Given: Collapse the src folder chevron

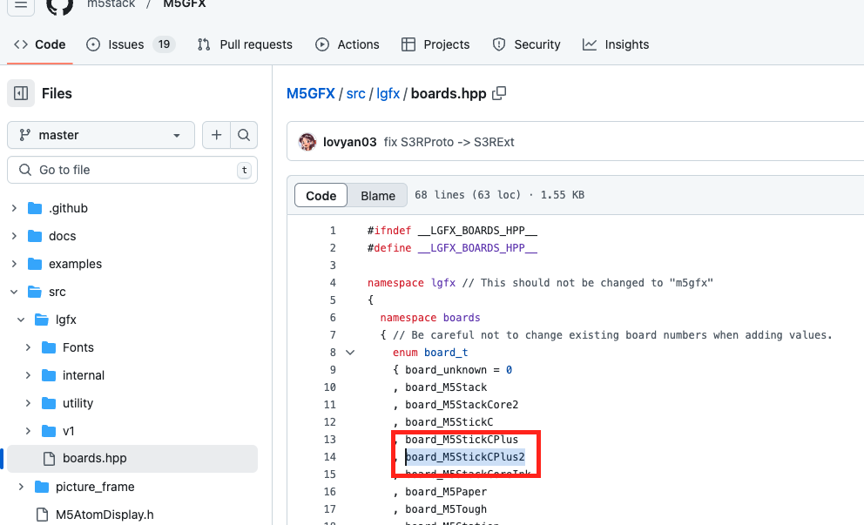Looking at the screenshot, I should (14, 292).
